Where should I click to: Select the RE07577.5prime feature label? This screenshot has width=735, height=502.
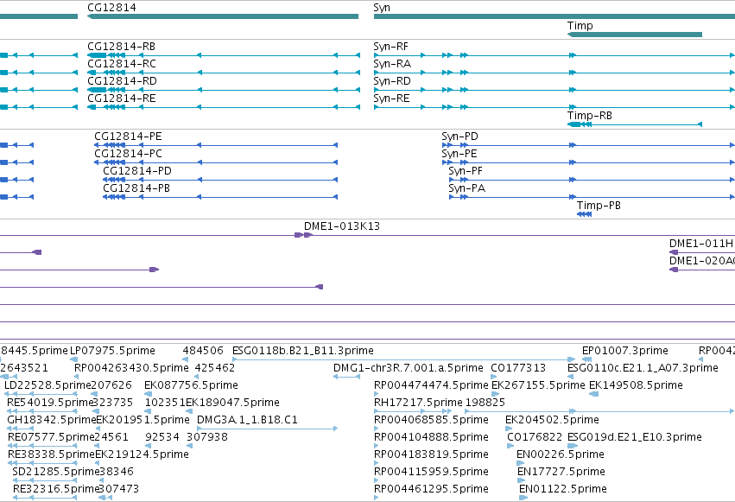pyautogui.click(x=51, y=437)
